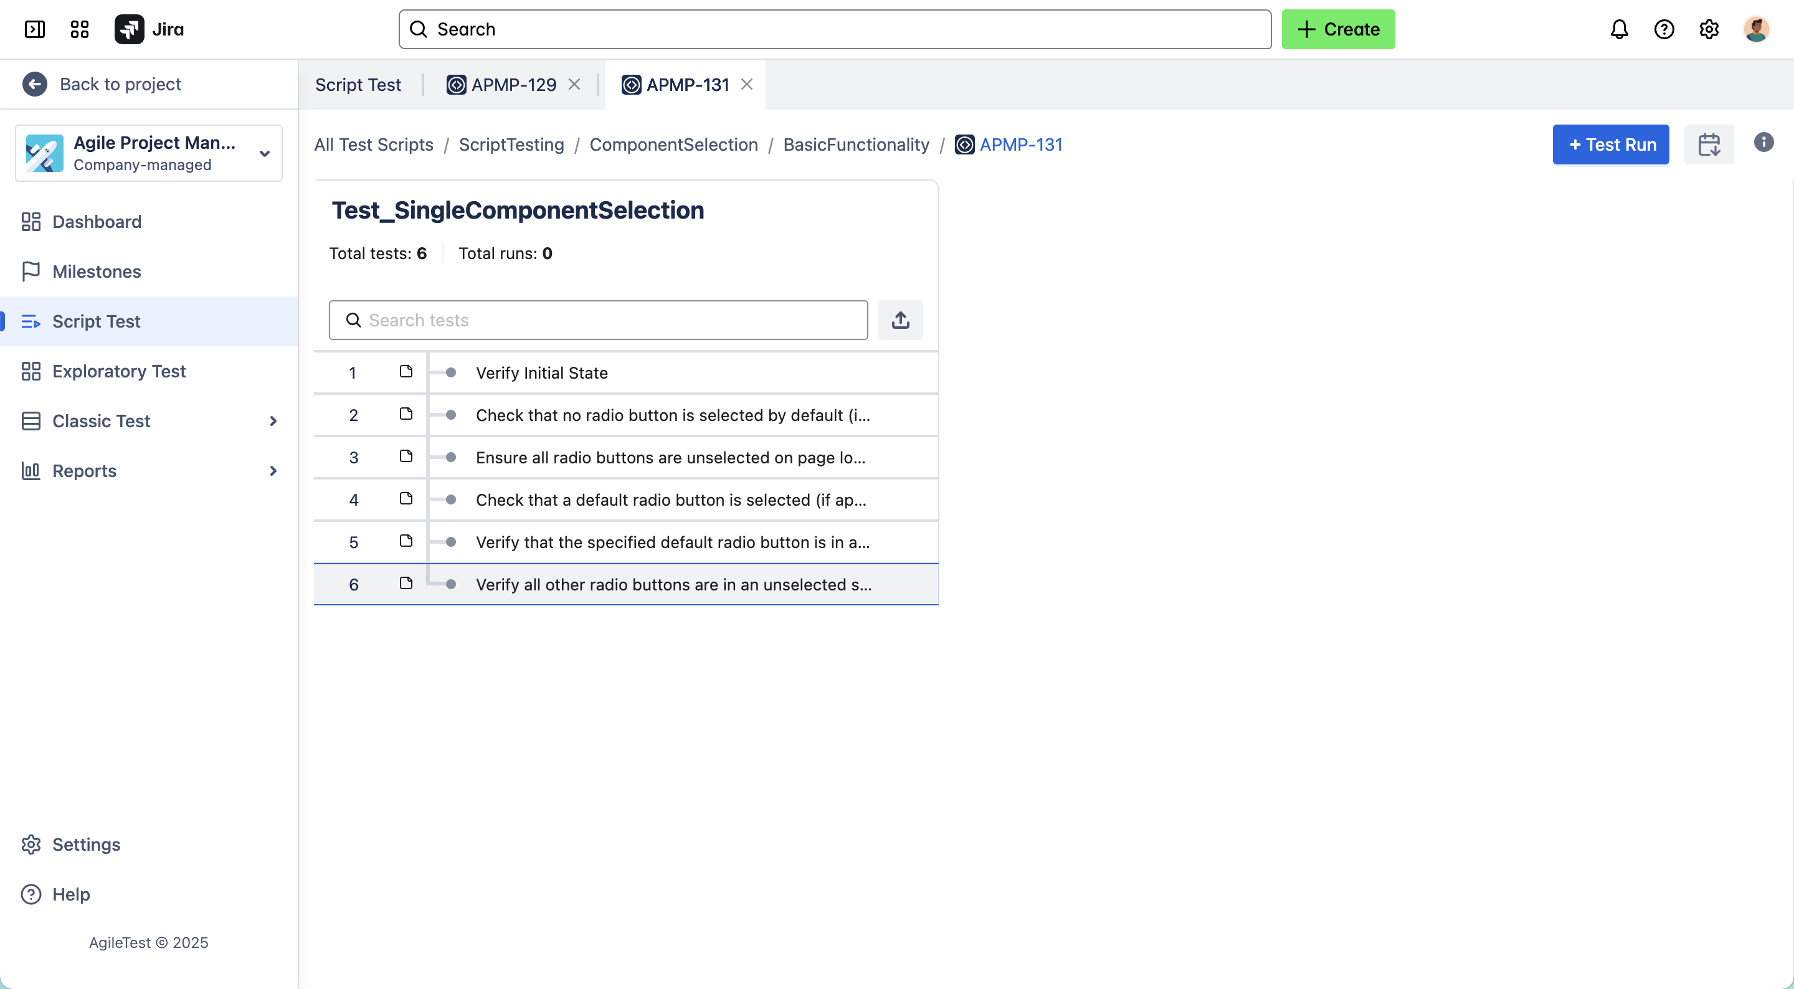Click the Jira logo
This screenshot has width=1794, height=989.
pyautogui.click(x=130, y=29)
